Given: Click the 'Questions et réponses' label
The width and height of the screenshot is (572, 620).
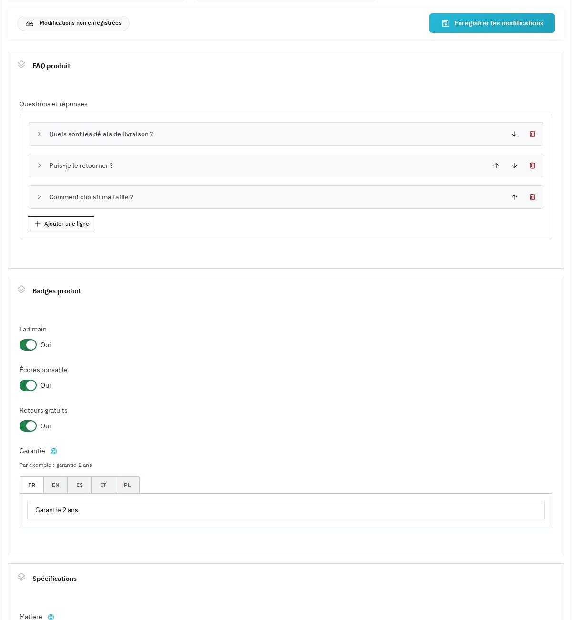Looking at the screenshot, I should (53, 104).
